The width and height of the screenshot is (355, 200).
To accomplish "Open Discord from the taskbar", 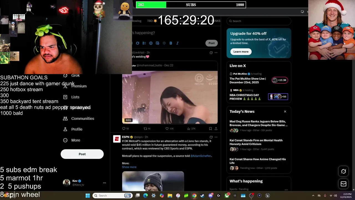I will (211, 196).
